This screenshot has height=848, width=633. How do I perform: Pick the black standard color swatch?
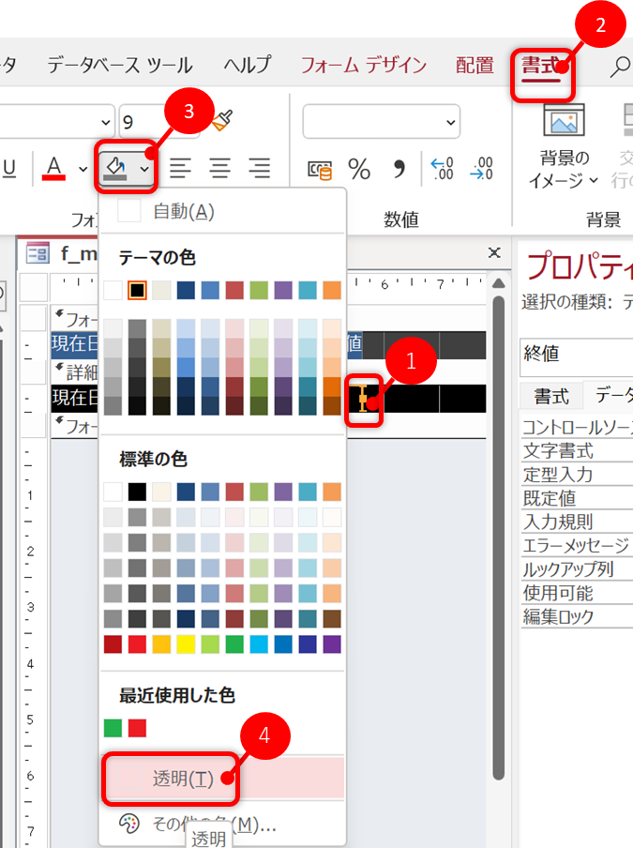point(137,492)
